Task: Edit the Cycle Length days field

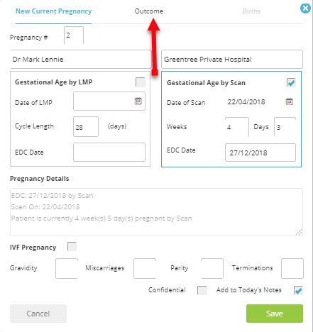Action: 86,127
